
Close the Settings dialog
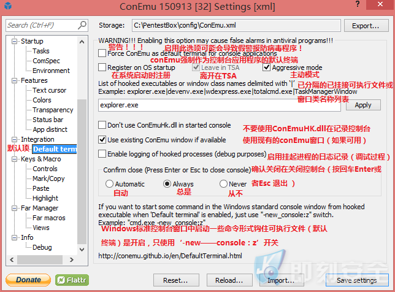point(380,4)
